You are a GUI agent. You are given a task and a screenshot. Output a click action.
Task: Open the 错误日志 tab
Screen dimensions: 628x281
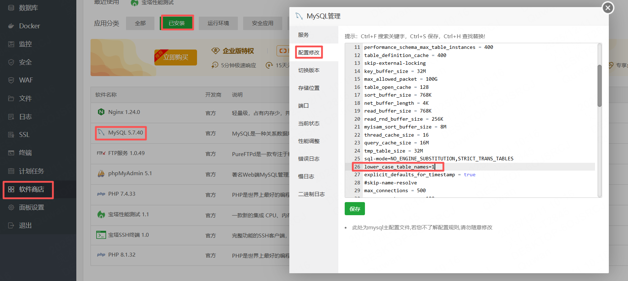pyautogui.click(x=309, y=159)
